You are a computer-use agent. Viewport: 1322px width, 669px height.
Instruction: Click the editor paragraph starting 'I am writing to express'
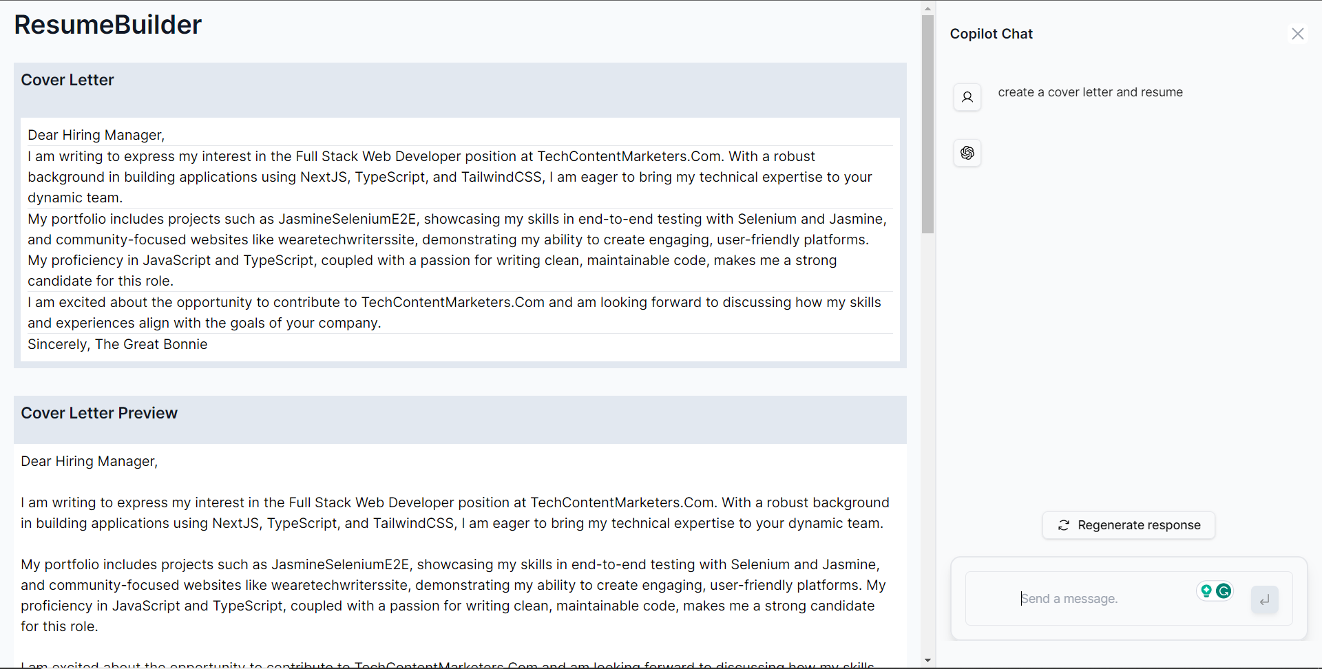pyautogui.click(x=460, y=177)
